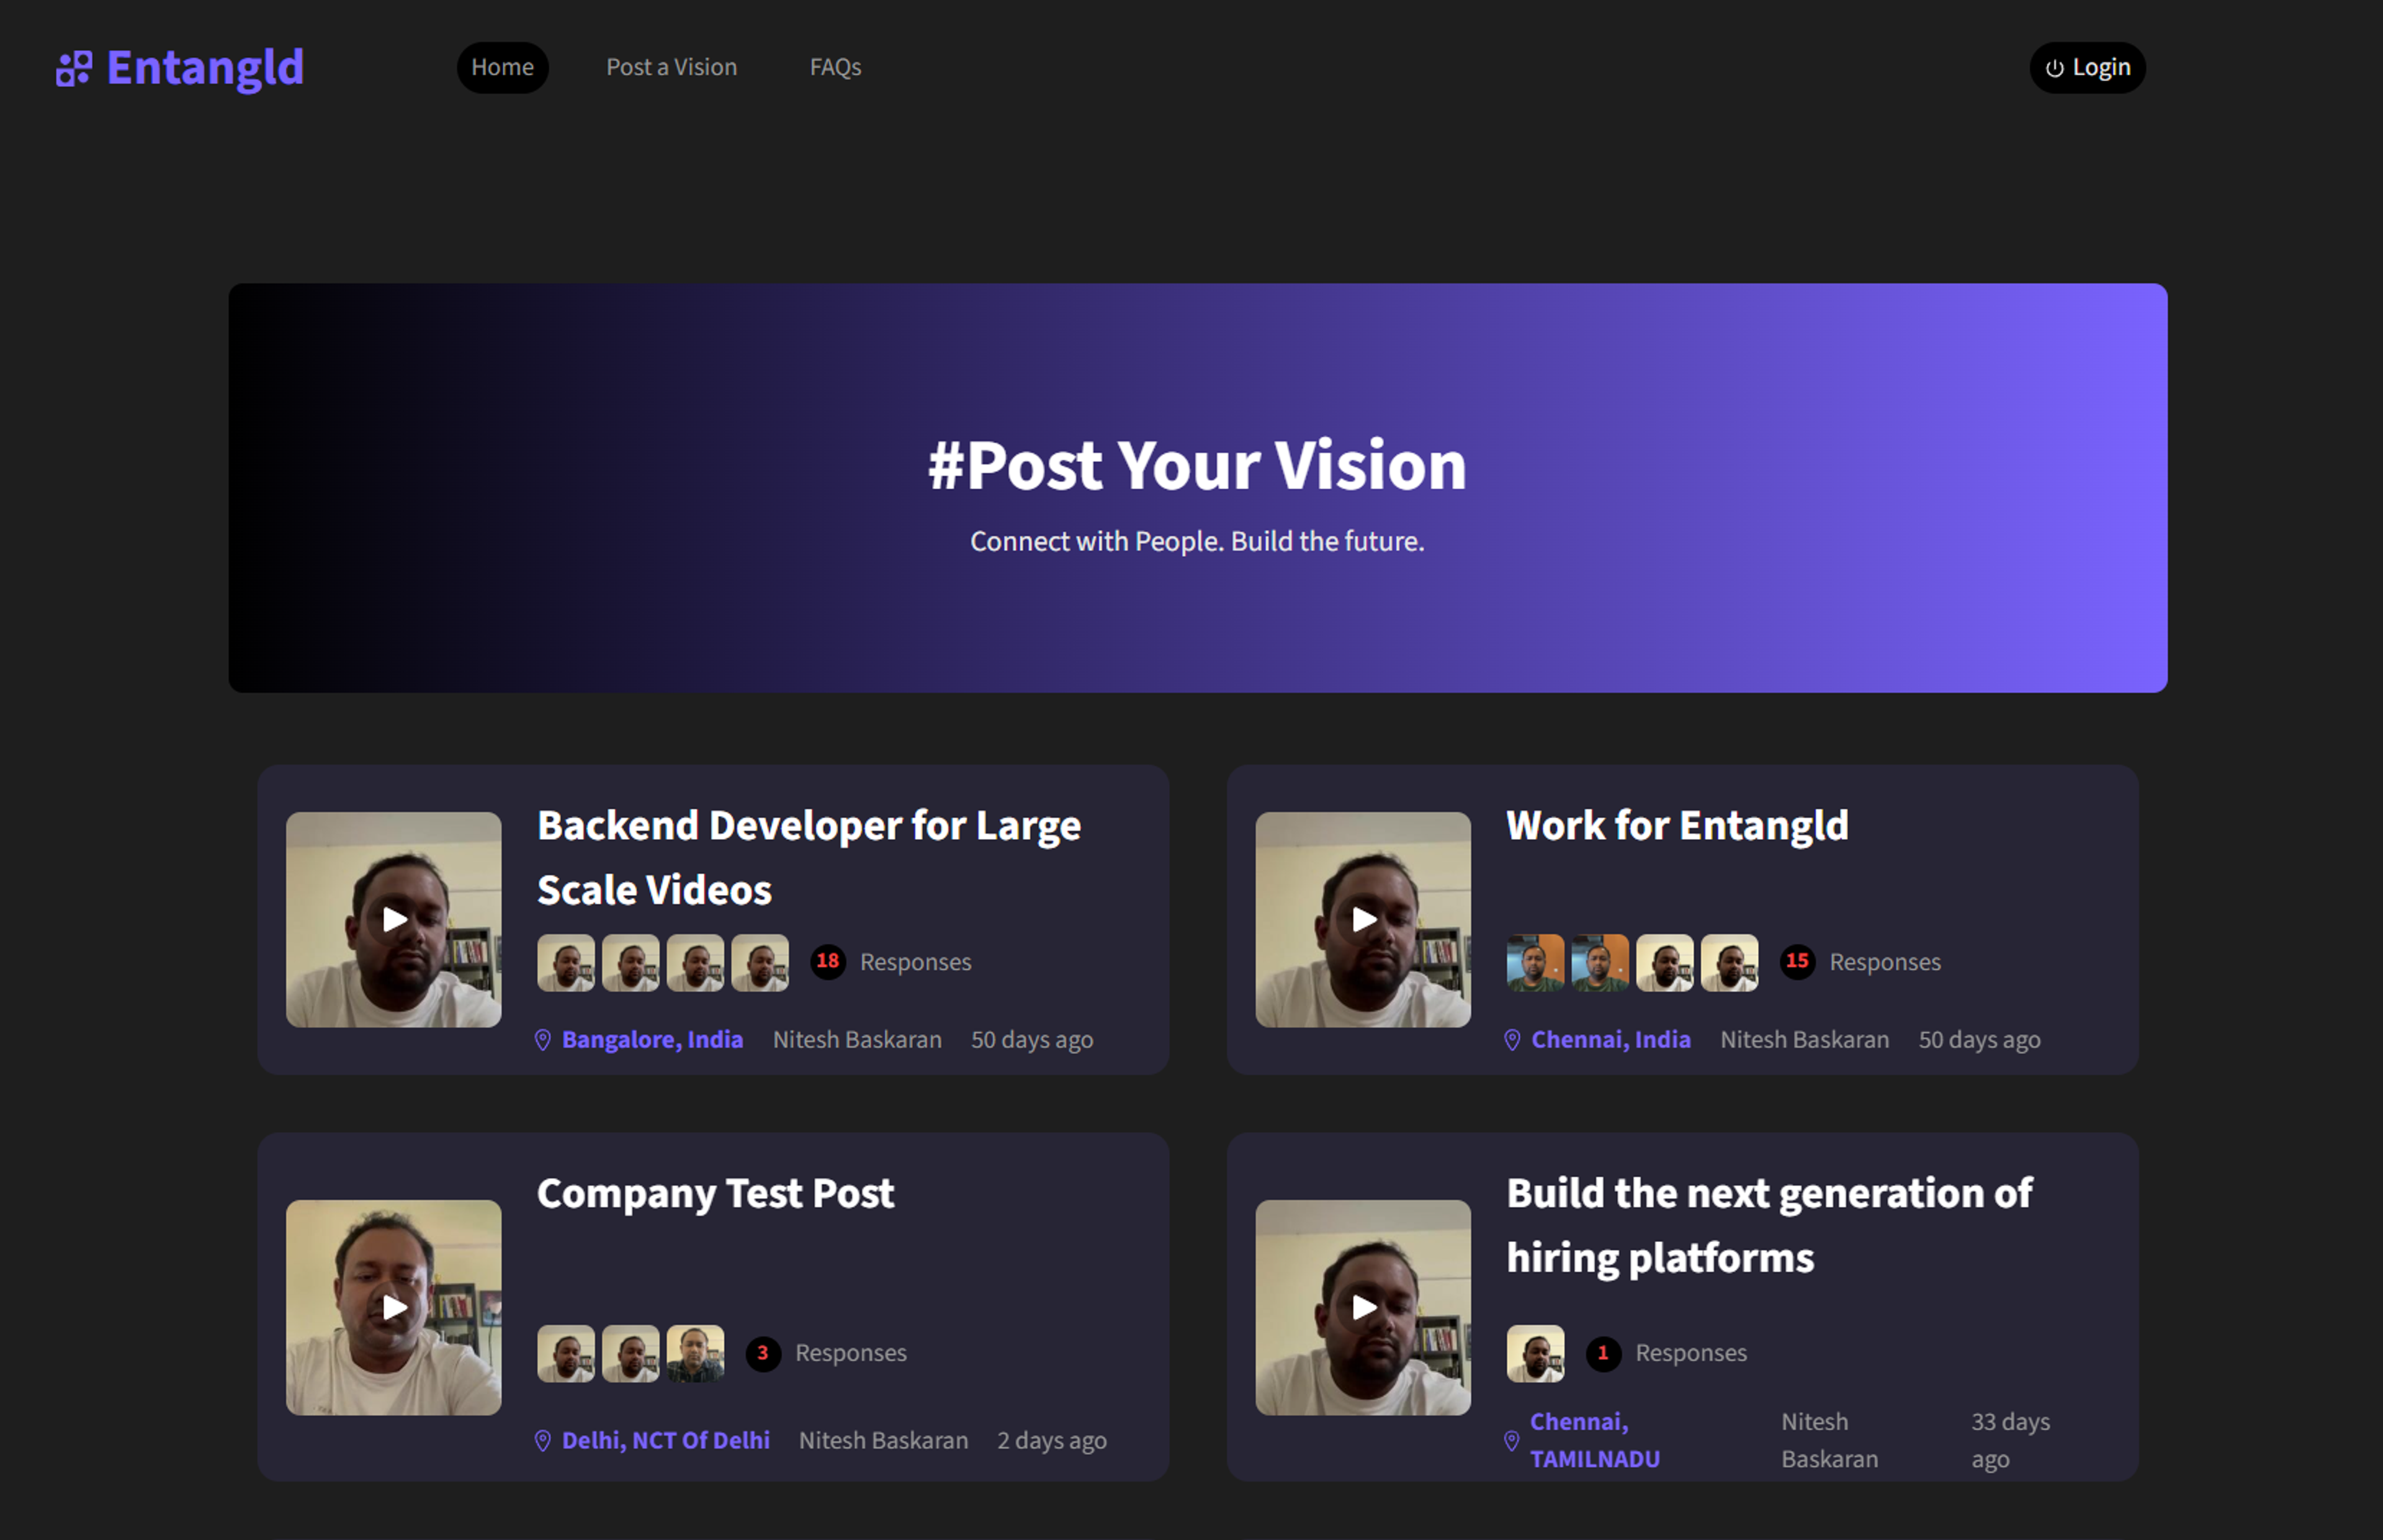Open the Backend Developer for Large Scale Videos title
The image size is (2383, 1540).
[x=809, y=857]
